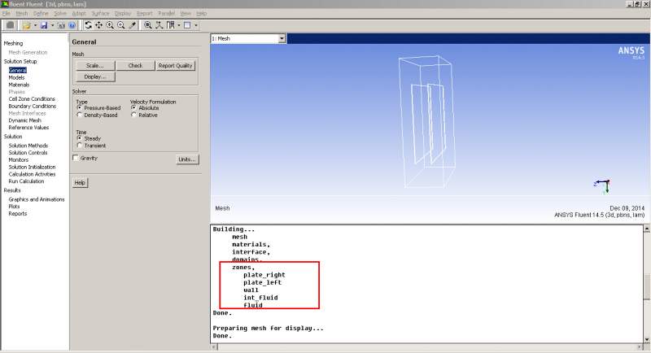651x353 pixels.
Task: Click the graphics window layout square icon
Action: (x=187, y=25)
